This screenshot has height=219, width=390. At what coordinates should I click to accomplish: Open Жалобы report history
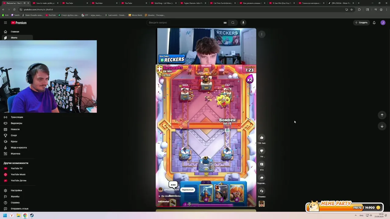click(15, 196)
